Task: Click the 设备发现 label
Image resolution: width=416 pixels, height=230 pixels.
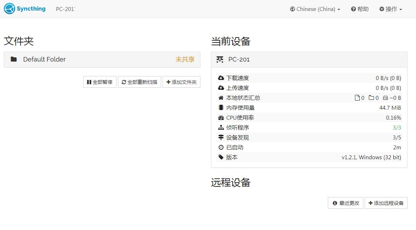Action: coord(238,137)
